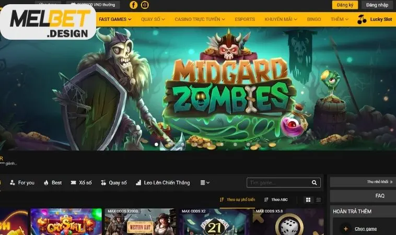The height and width of the screenshot is (235, 396).
Task: Open the Midgard Zombies banner
Action: point(198,88)
